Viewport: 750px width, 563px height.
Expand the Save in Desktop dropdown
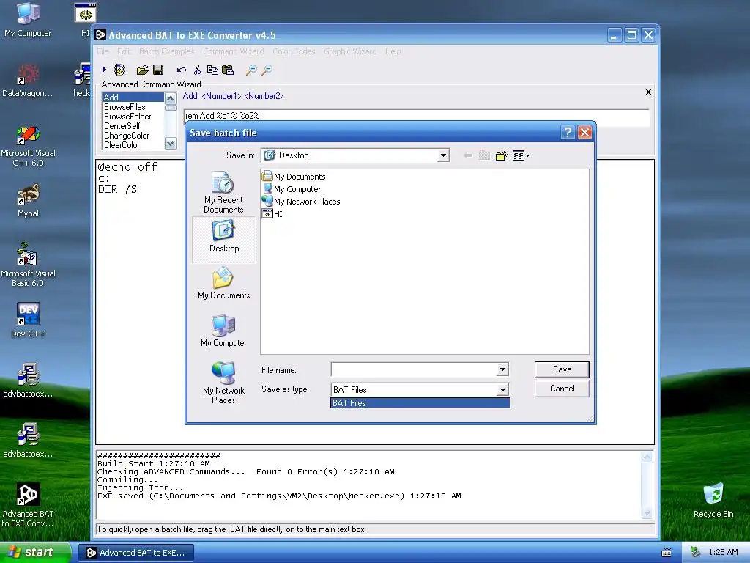443,155
